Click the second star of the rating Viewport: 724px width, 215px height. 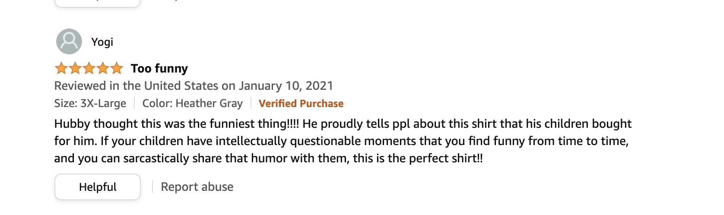tap(75, 68)
